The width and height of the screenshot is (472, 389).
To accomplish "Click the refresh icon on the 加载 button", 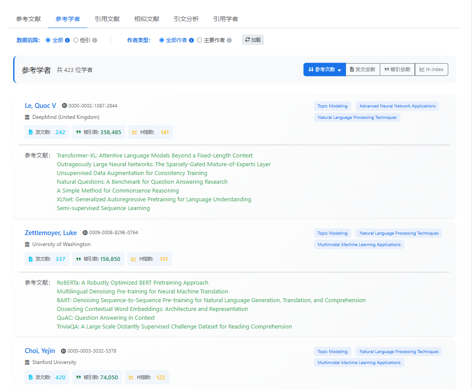I will coord(247,39).
